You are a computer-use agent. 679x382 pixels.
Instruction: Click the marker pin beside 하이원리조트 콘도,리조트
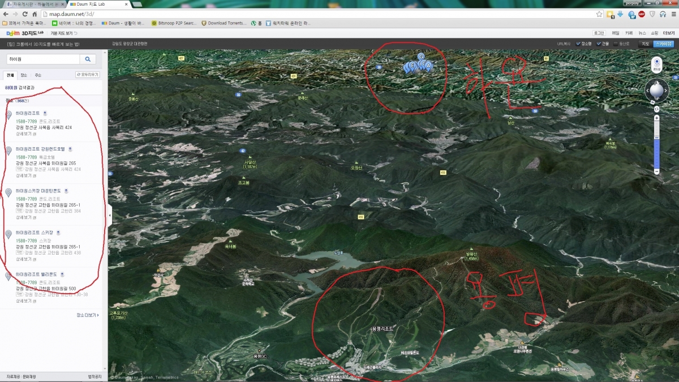tap(8, 115)
